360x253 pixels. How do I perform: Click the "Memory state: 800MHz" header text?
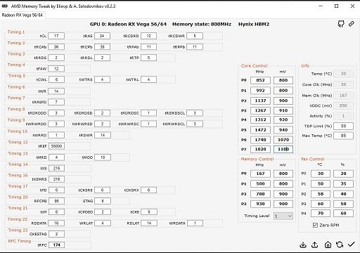point(202,24)
